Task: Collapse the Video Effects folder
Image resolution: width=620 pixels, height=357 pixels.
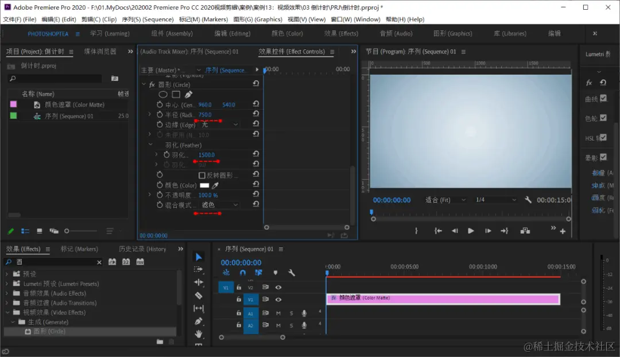Action: [7, 312]
